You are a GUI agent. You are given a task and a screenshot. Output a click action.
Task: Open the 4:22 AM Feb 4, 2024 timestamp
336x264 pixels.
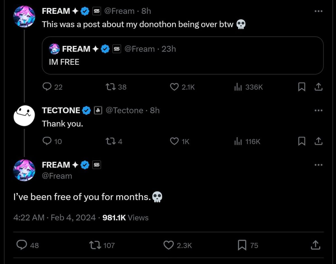coord(54,218)
